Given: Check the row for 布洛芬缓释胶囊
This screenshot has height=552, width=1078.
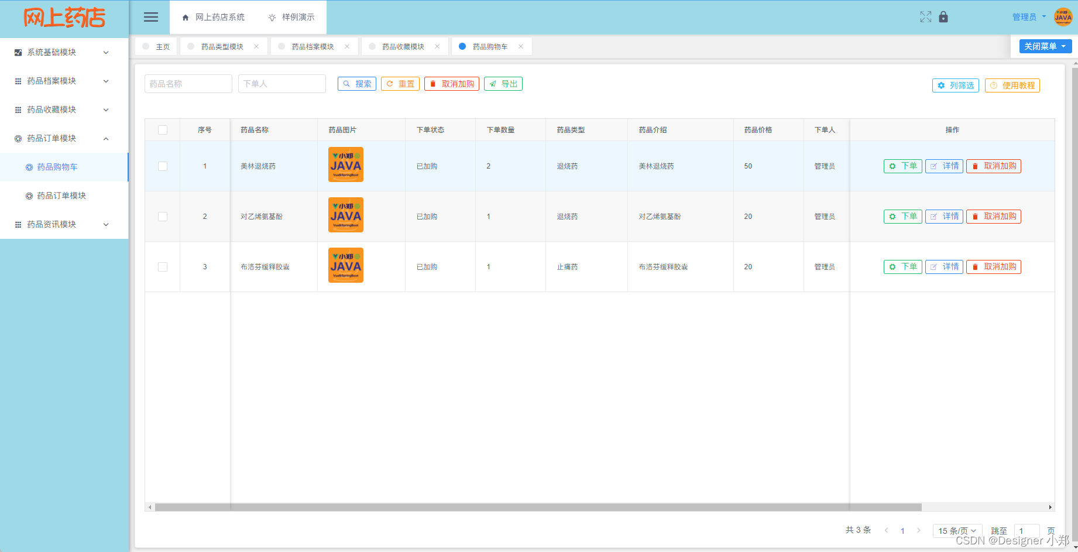Looking at the screenshot, I should 163,267.
